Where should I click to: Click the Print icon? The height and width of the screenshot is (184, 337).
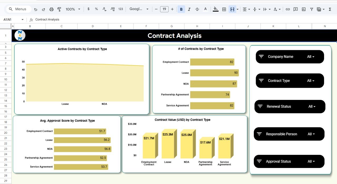pos(51,9)
